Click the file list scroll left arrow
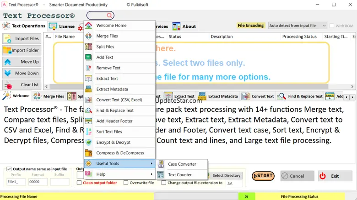 46,87
